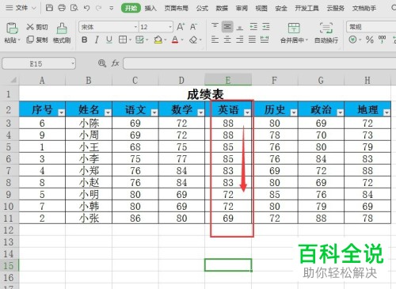This screenshot has height=289, width=396.
Task: Select column E header
Action: (228, 80)
